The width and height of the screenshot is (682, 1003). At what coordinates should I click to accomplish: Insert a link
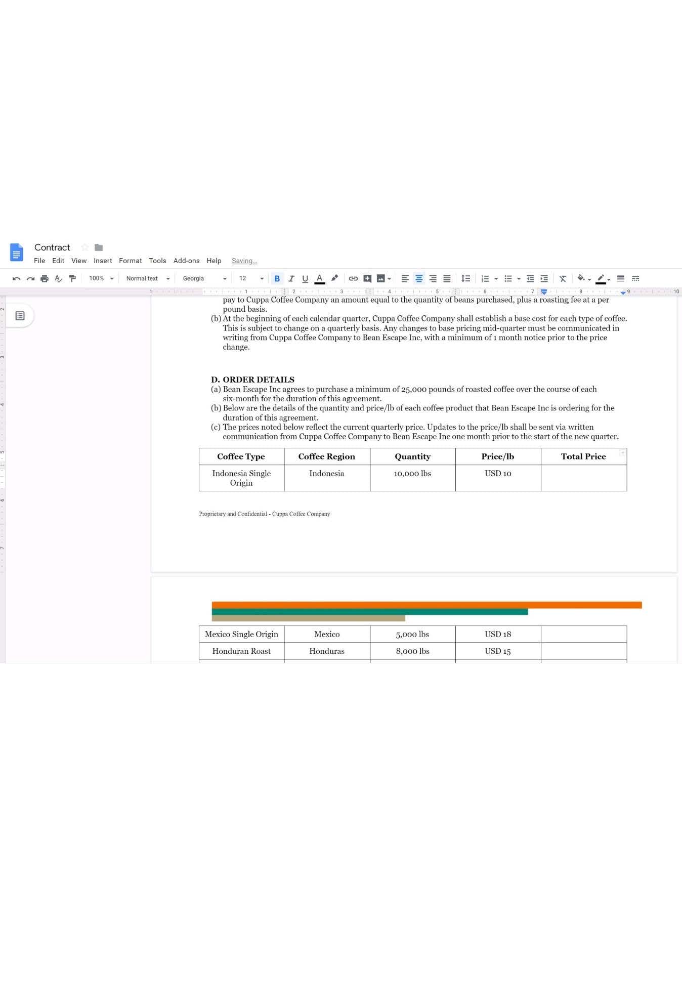[x=353, y=279]
